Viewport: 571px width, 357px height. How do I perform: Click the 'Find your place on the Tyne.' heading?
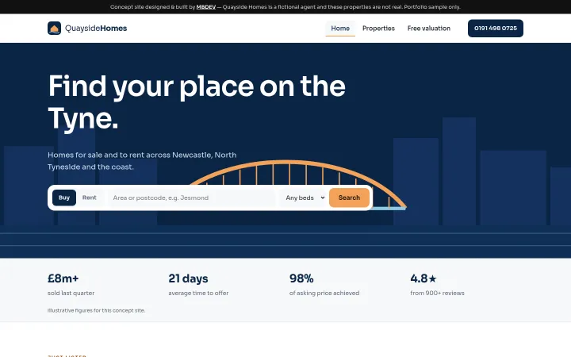(197, 102)
